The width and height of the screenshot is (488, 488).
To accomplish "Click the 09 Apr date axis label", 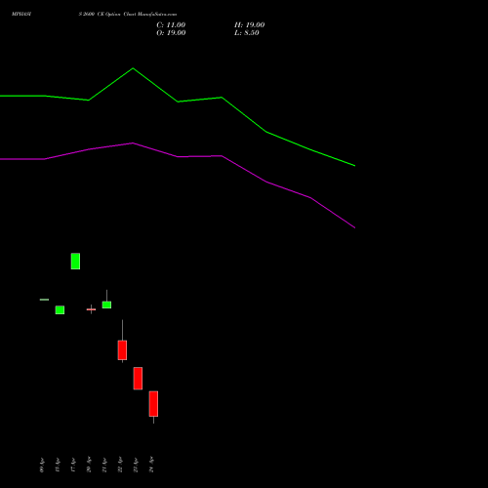I will tap(42, 466).
